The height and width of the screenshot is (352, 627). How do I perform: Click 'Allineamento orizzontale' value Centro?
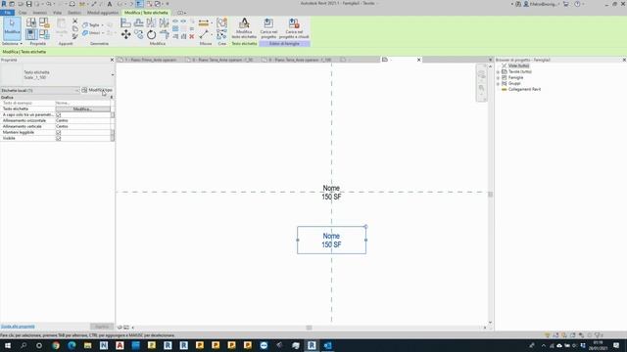(82, 120)
